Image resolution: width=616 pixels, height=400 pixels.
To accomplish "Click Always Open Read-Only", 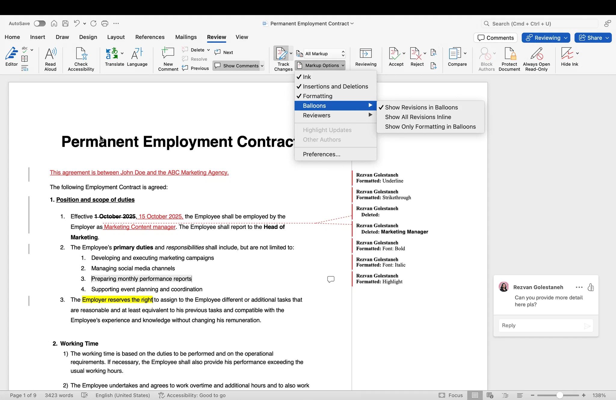I will point(536,59).
